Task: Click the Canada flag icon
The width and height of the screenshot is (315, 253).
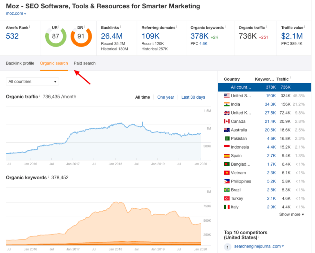Action: pyautogui.click(x=227, y=121)
